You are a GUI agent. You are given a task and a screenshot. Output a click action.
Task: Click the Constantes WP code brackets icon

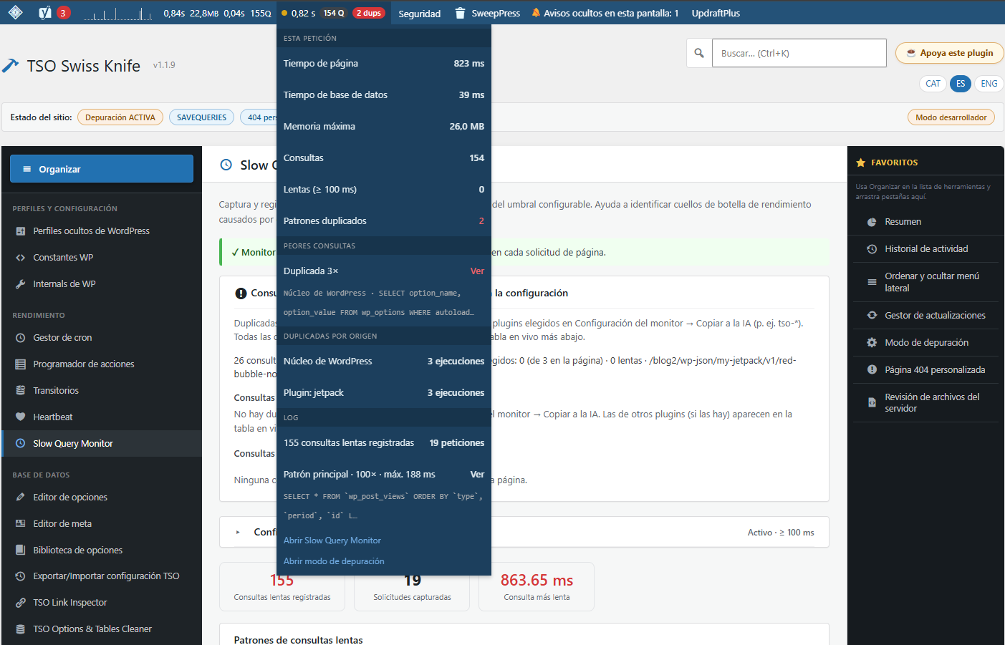pyautogui.click(x=21, y=258)
